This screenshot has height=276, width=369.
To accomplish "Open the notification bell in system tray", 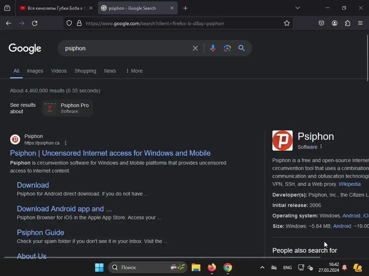I will 344,267.
